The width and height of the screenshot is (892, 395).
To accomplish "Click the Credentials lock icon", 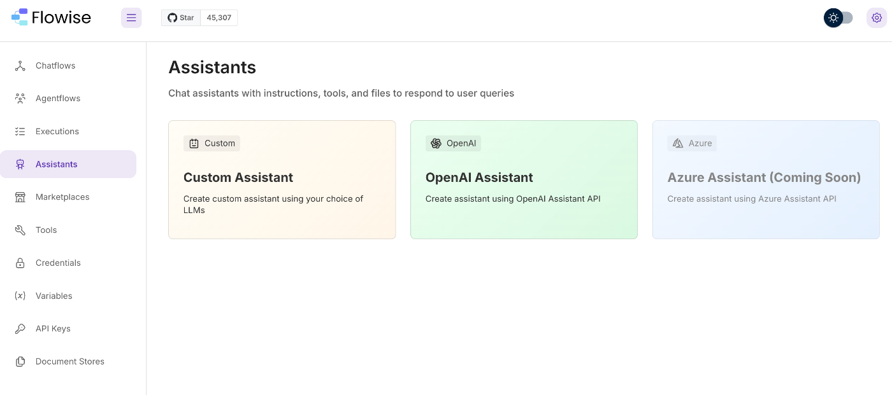I will [x=20, y=263].
